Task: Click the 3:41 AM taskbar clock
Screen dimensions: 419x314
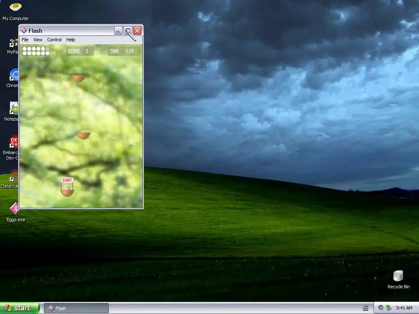Action: pyautogui.click(x=404, y=308)
